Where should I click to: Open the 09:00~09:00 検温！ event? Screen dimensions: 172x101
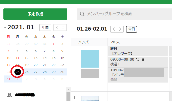pyautogui.click(x=138, y=62)
